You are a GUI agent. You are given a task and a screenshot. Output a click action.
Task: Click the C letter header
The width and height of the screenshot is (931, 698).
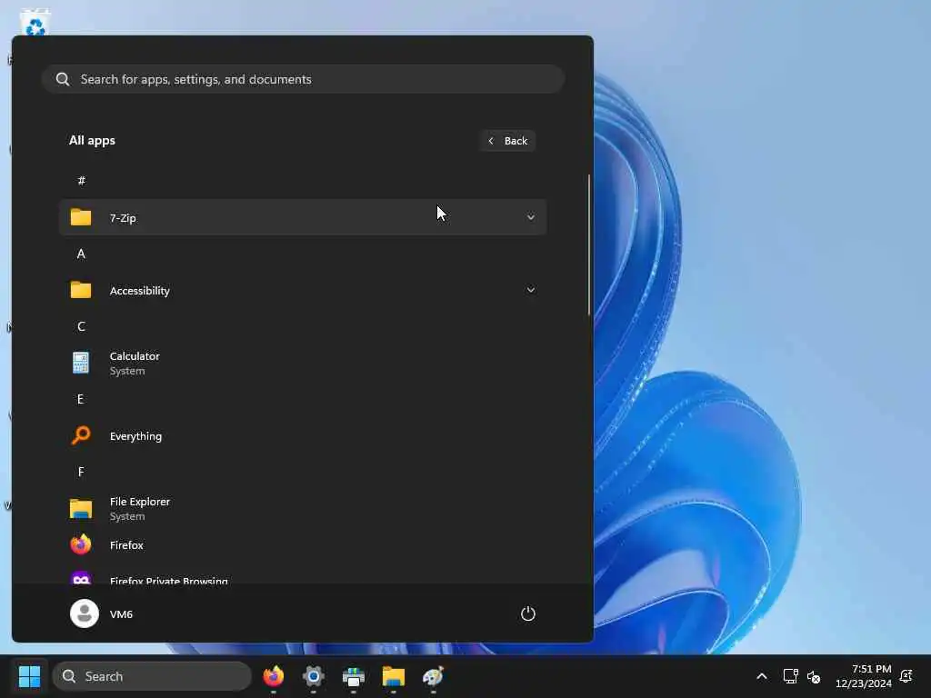click(x=81, y=326)
